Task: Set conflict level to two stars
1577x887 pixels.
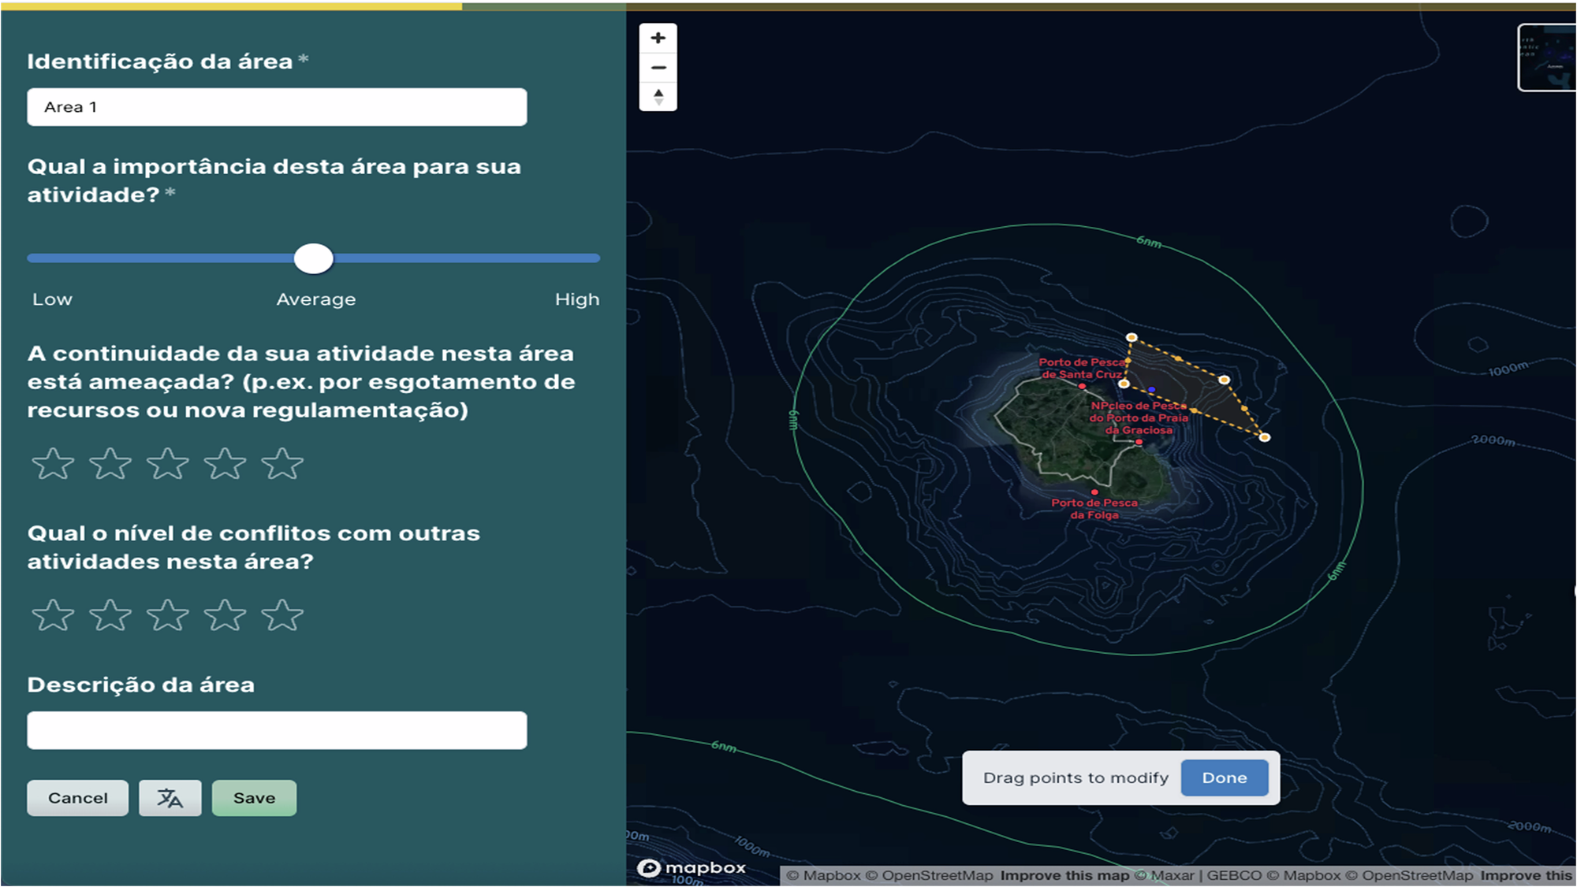Action: point(110,615)
